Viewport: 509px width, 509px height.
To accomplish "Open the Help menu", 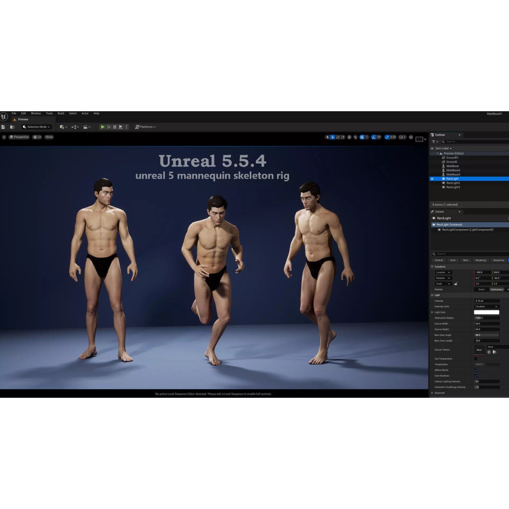I will tap(97, 114).
